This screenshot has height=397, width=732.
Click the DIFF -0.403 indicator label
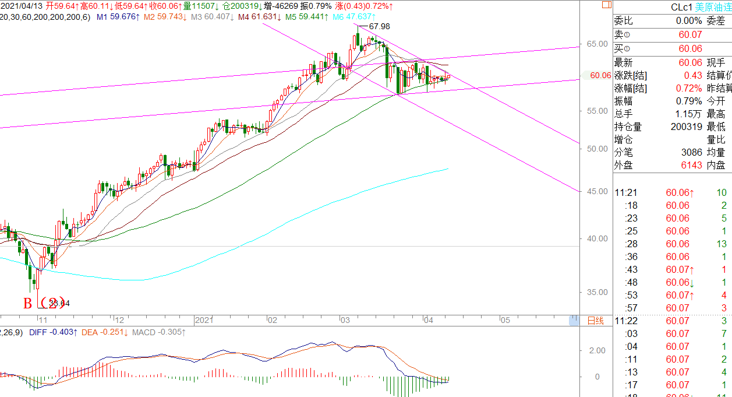point(54,332)
